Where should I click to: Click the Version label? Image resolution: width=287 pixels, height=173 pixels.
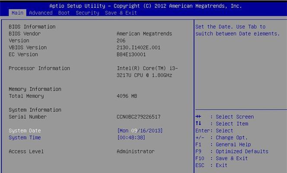pos(19,41)
